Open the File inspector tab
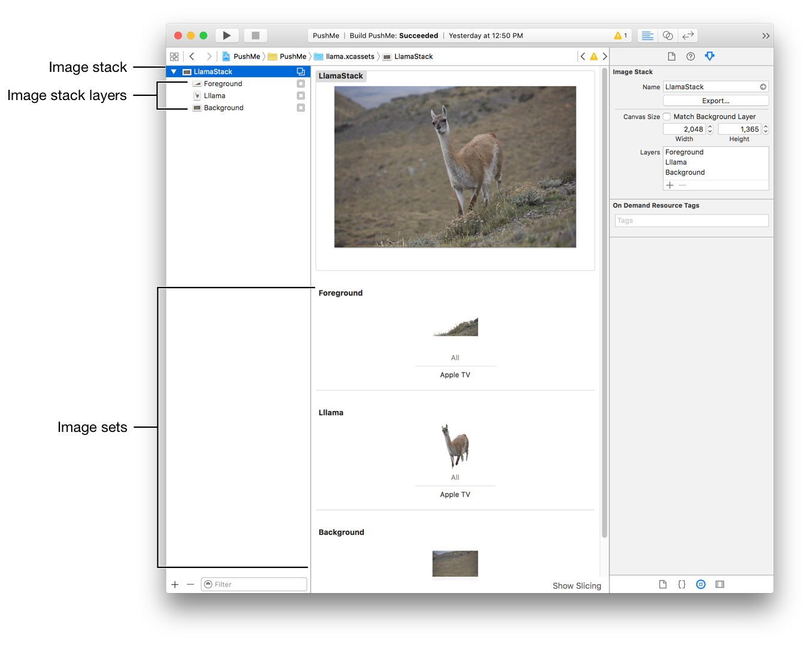 [x=672, y=56]
